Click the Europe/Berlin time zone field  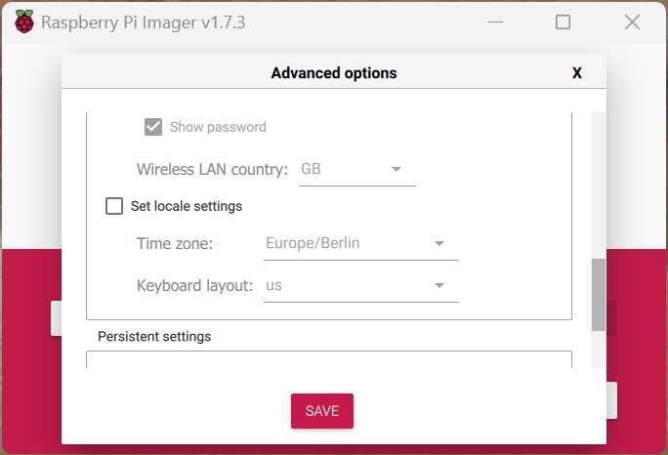361,243
